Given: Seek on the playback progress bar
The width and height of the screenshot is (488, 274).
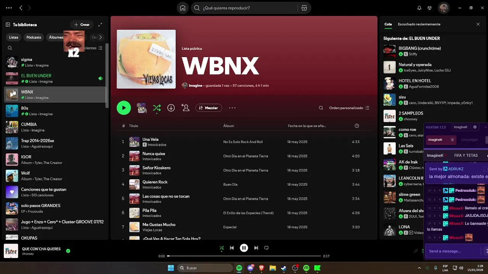Looking at the screenshot, I should [244, 256].
